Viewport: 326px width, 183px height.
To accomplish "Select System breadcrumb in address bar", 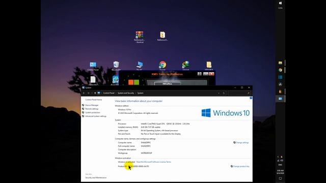I will coord(141,93).
